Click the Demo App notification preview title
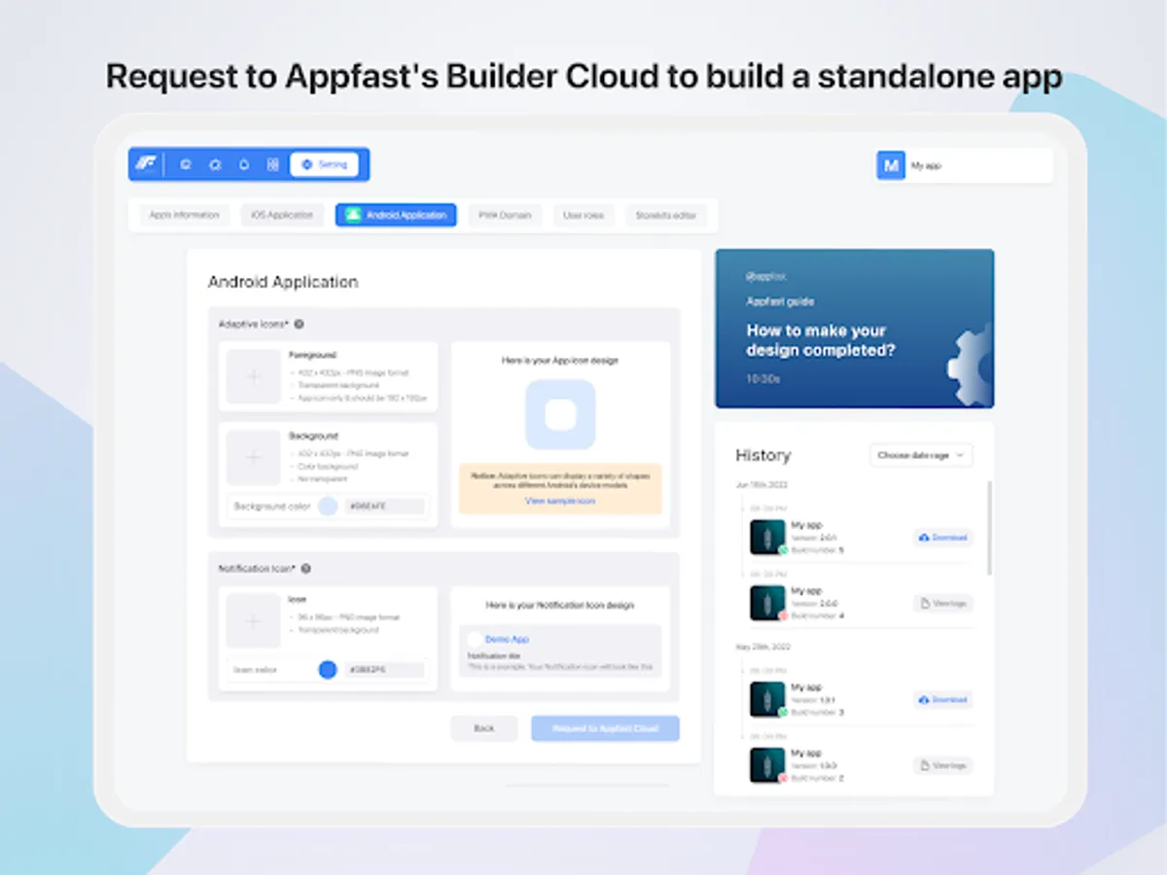This screenshot has height=875, width=1167. pyautogui.click(x=507, y=640)
